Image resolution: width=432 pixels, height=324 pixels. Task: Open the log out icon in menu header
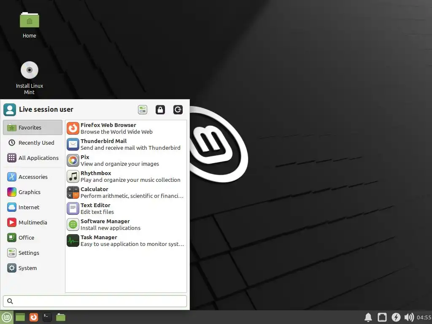[178, 110]
